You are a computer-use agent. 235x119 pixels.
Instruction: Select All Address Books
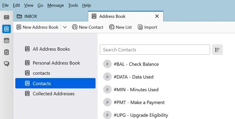point(51,49)
